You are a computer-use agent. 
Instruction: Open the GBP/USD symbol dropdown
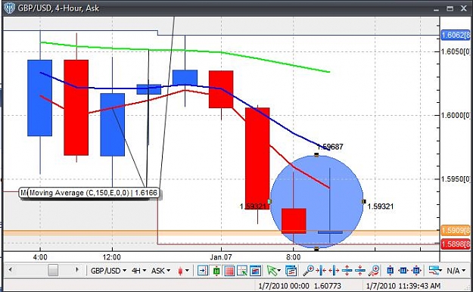108,271
